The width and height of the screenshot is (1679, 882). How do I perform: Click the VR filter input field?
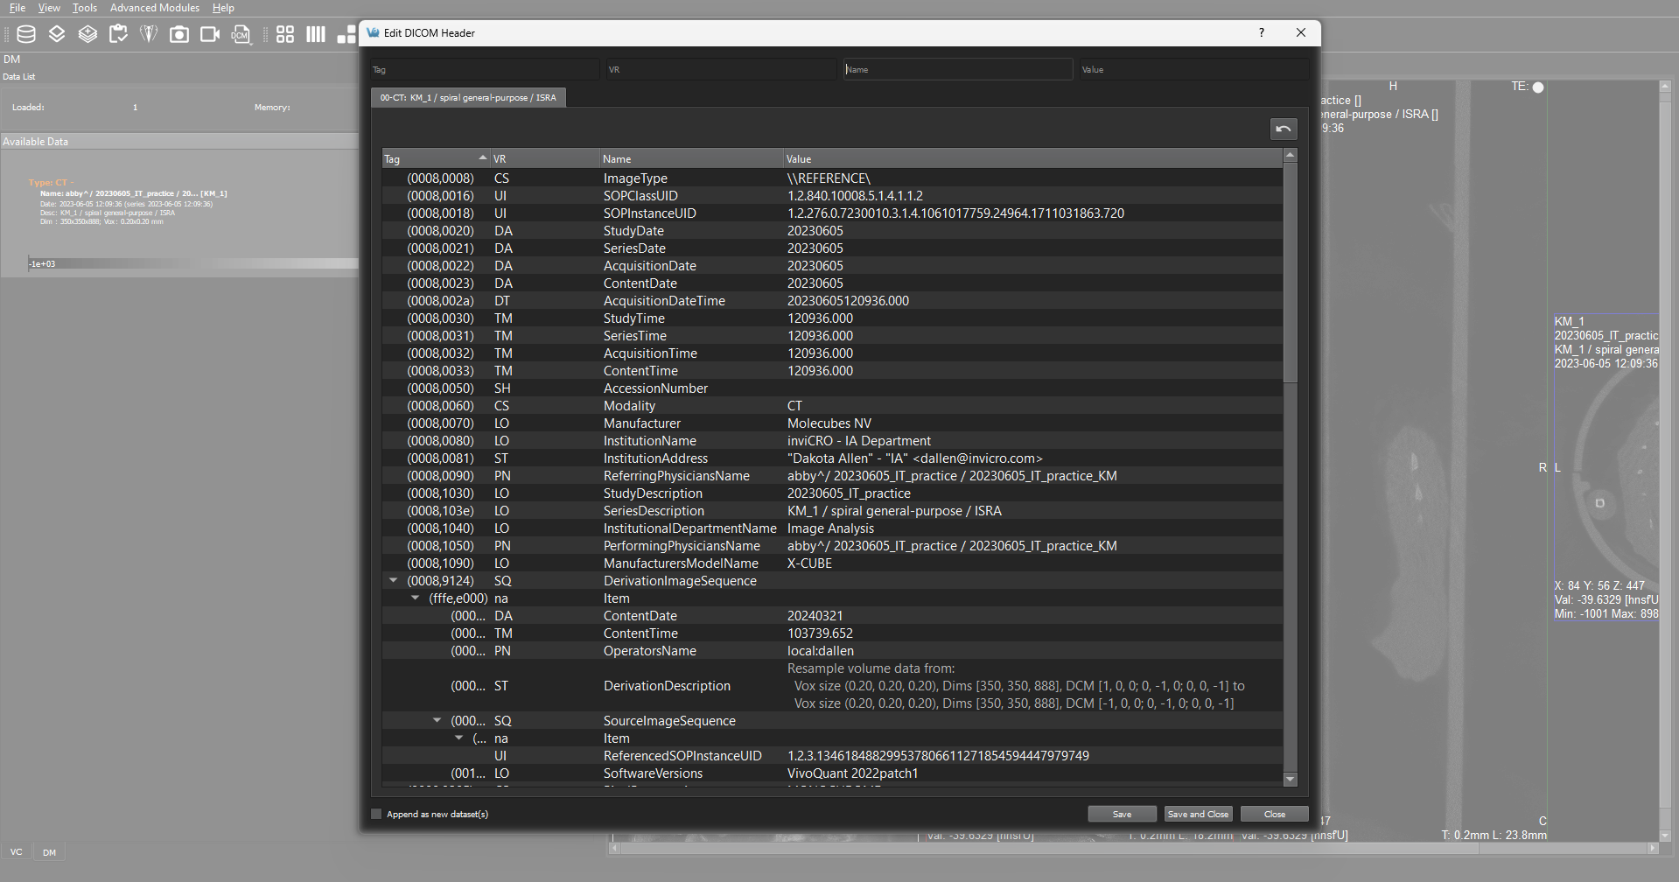(721, 69)
